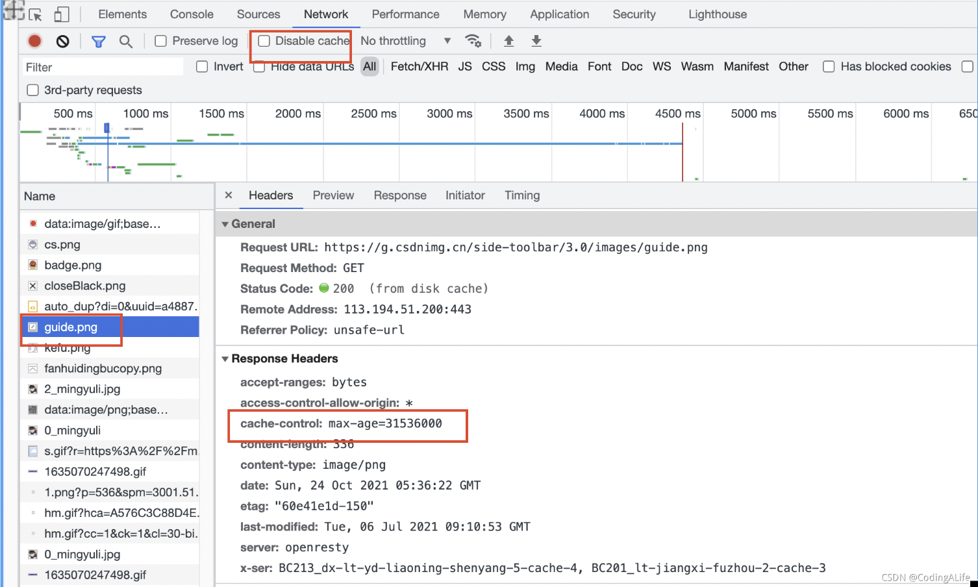Open the network search magnifier
Viewport: 978px width, 587px height.
tap(126, 41)
